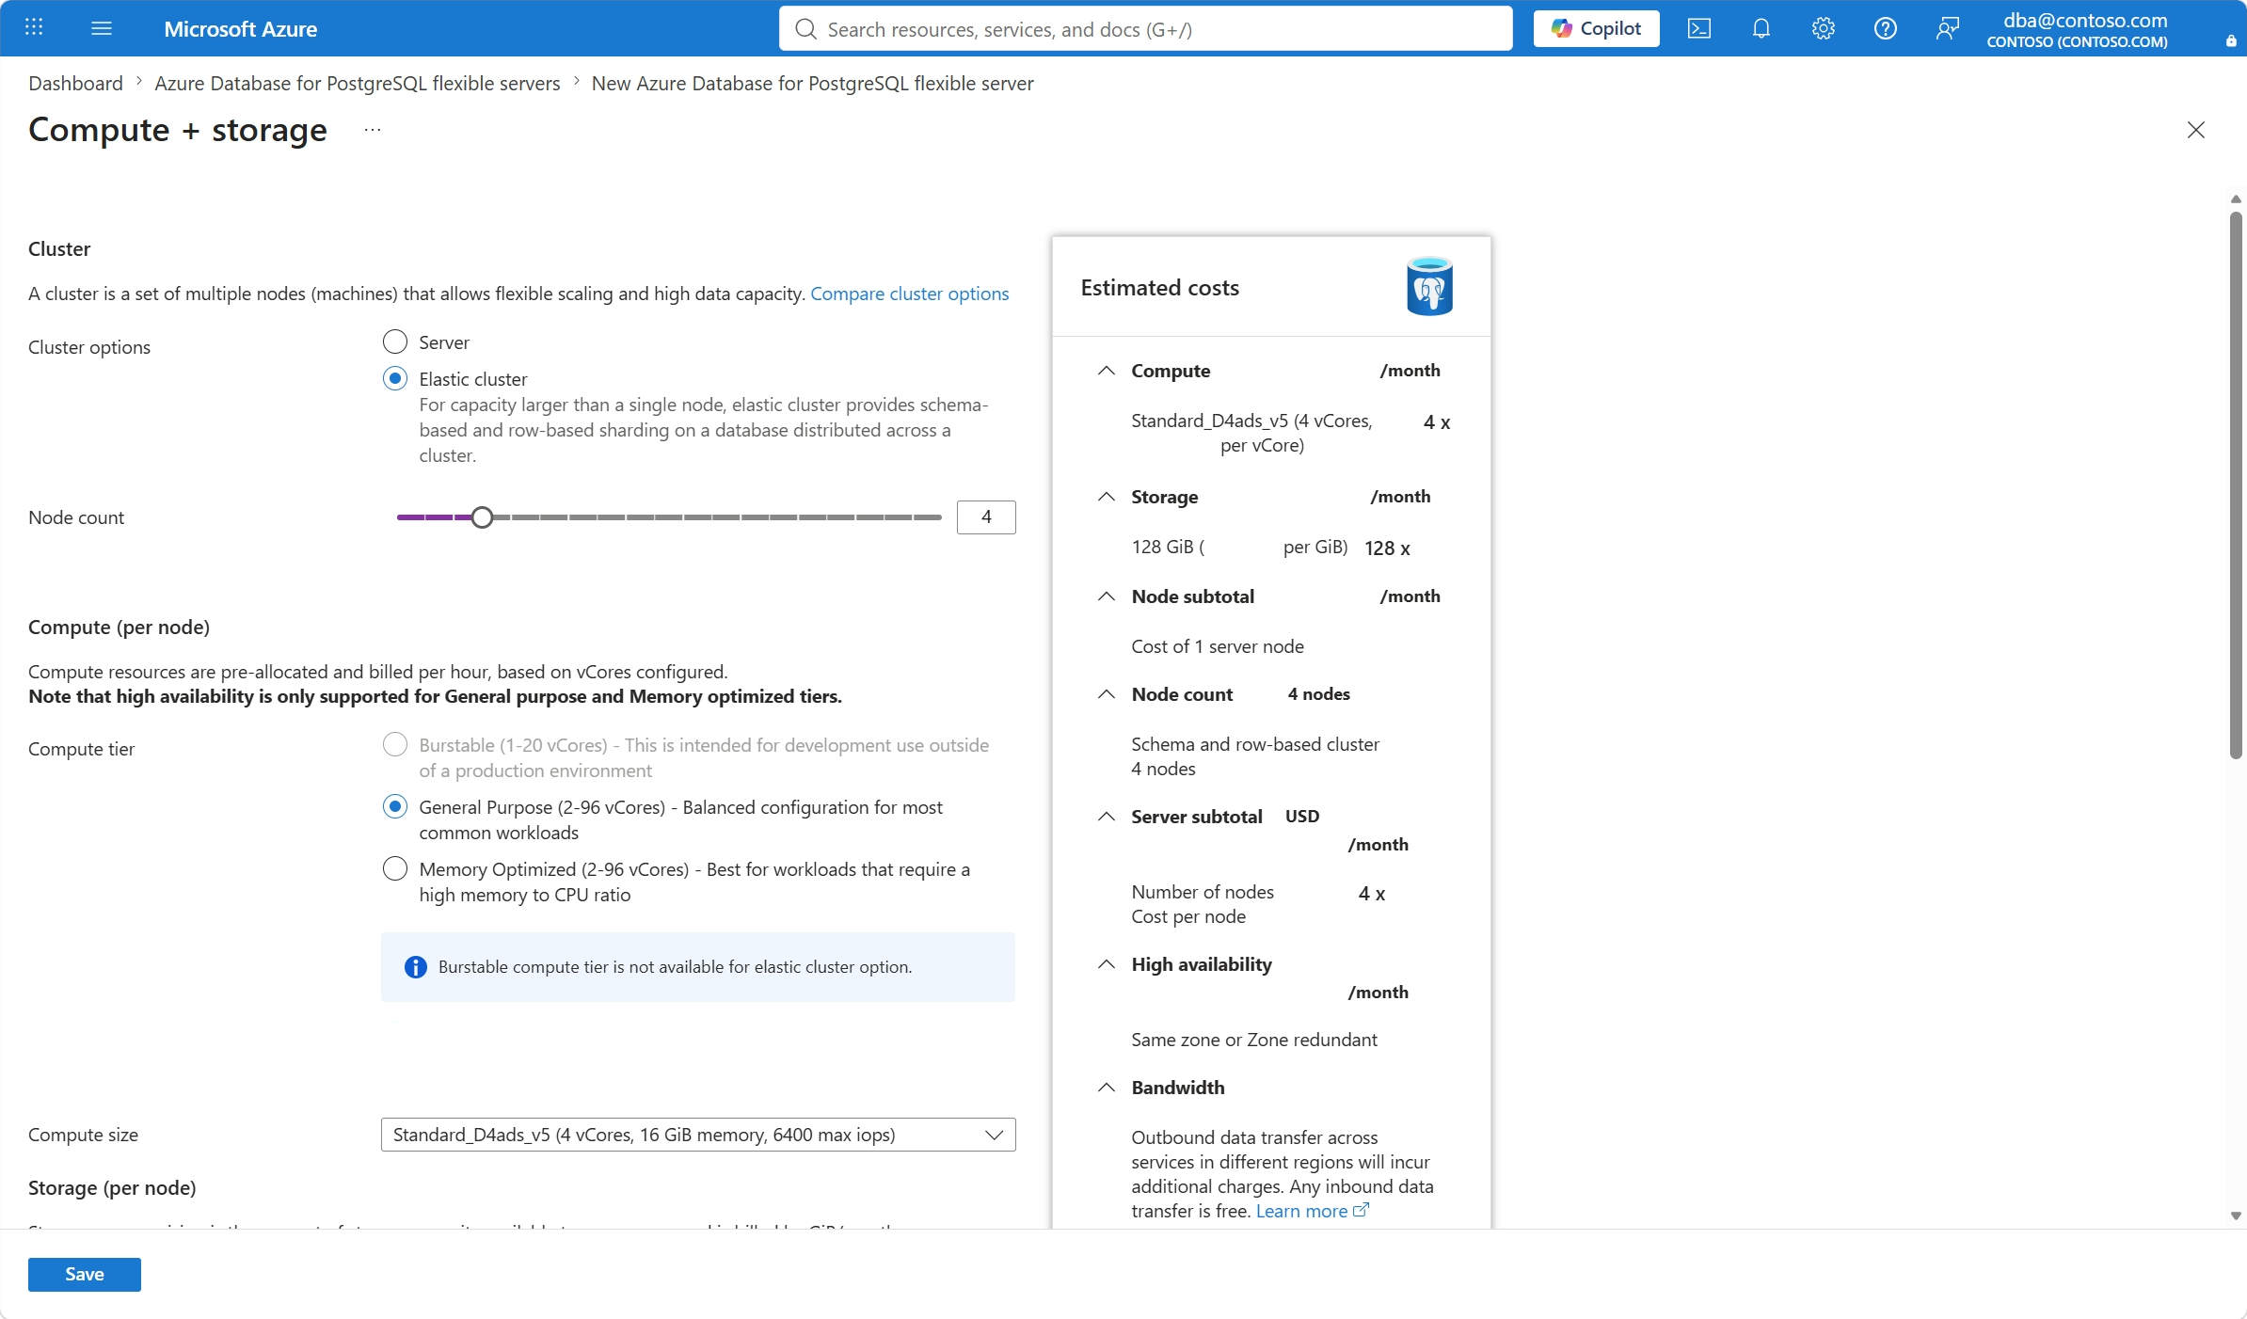Open the Help question mark icon
Image resolution: width=2247 pixels, height=1319 pixels.
tap(1886, 28)
